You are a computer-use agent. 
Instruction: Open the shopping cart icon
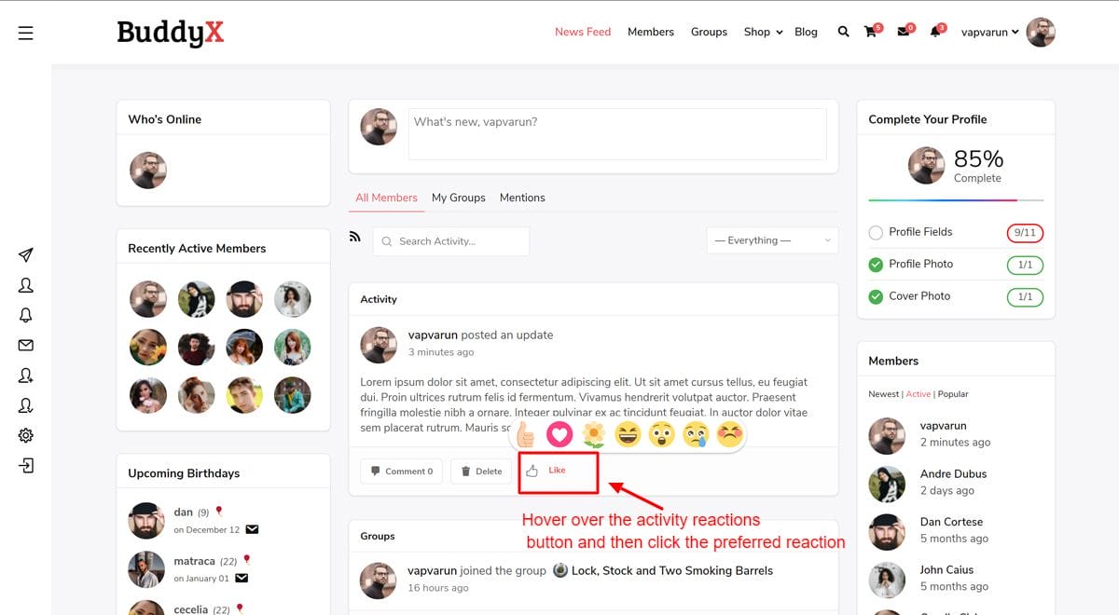(871, 32)
